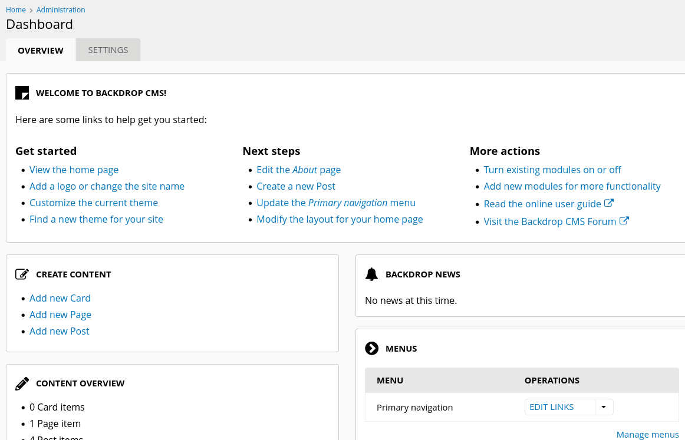Open the Administration breadcrumb link
685x440 pixels.
(x=61, y=10)
